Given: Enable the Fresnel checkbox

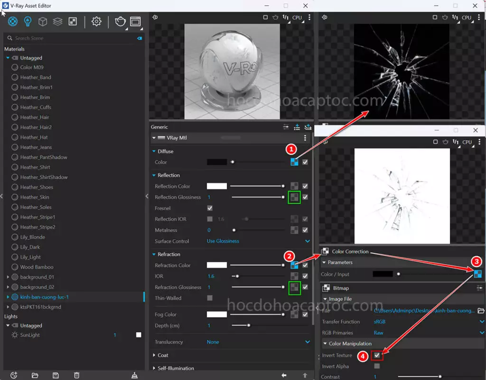Looking at the screenshot, I should (209, 208).
